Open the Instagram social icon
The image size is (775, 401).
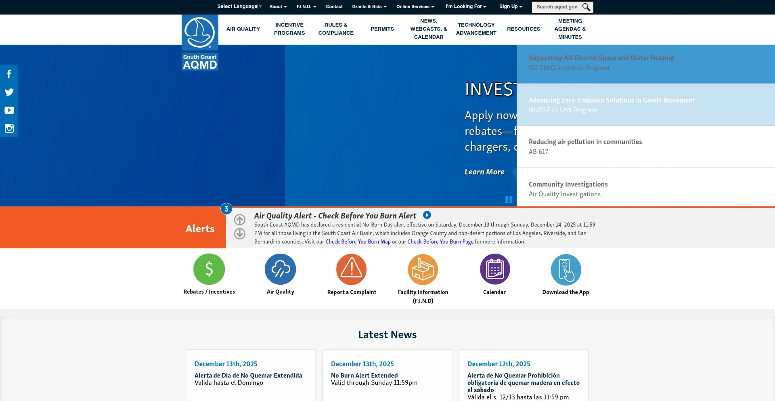point(9,128)
